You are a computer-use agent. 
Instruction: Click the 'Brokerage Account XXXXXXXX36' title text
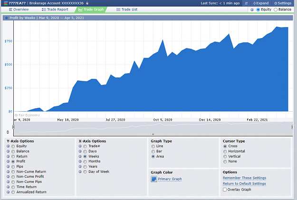[x=57, y=3]
